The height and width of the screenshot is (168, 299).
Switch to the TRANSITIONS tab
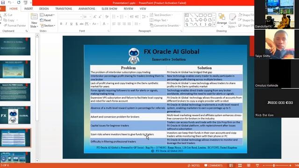coord(64,8)
